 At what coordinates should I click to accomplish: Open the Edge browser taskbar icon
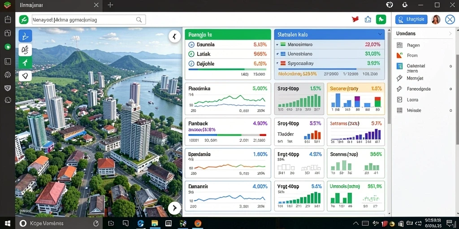tap(141, 224)
